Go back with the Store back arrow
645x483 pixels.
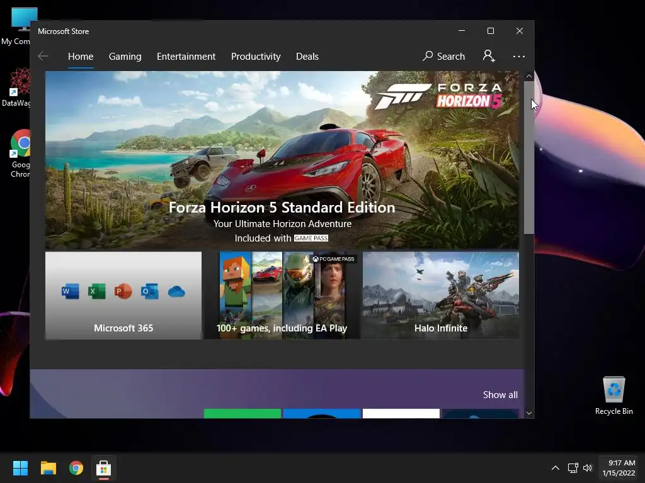point(43,56)
